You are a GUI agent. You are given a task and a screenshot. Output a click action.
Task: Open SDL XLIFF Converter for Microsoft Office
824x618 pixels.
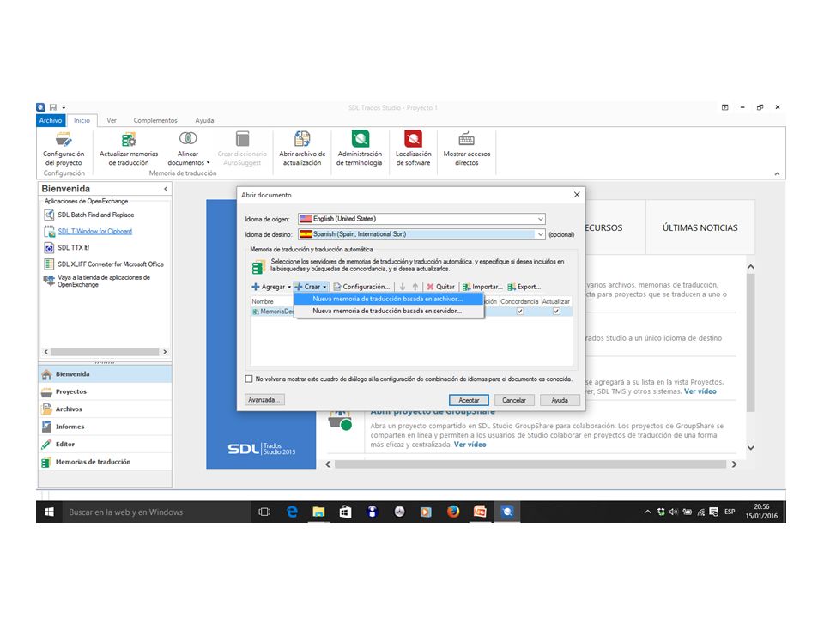click(x=111, y=264)
